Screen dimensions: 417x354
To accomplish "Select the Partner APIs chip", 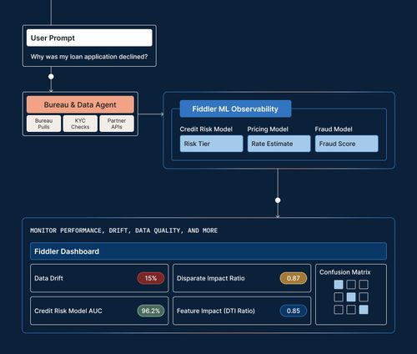I will 117,124.
